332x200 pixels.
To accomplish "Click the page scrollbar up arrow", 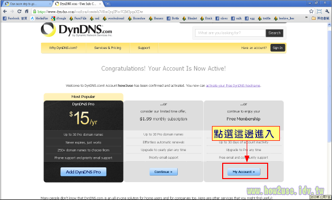I will tap(329, 24).
